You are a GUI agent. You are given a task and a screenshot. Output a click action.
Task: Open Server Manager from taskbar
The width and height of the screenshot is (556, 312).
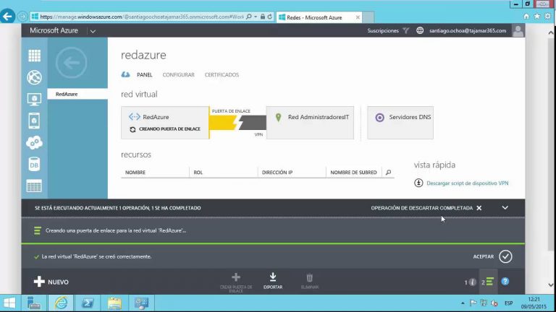click(34, 303)
